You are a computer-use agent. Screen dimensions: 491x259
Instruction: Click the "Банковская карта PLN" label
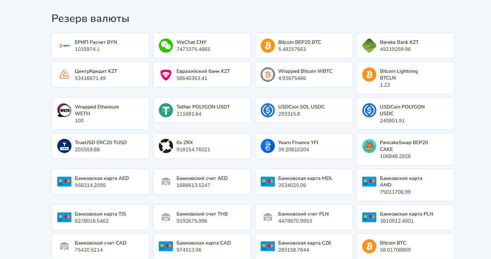pos(406,214)
